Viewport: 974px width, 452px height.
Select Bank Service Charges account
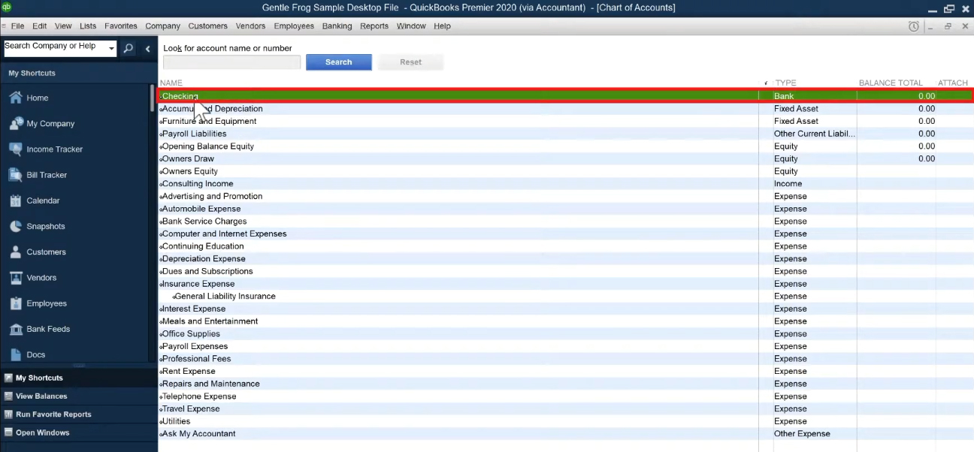point(565,221)
